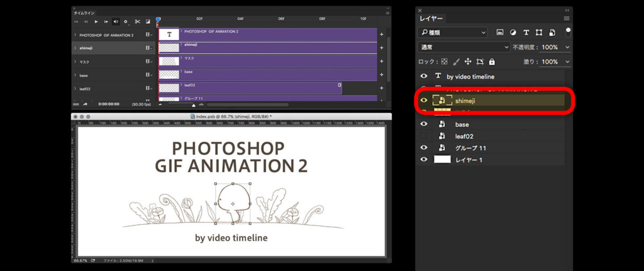Screen dimensions: 644x271
Task: Add media to マスク track
Action: 381,61
